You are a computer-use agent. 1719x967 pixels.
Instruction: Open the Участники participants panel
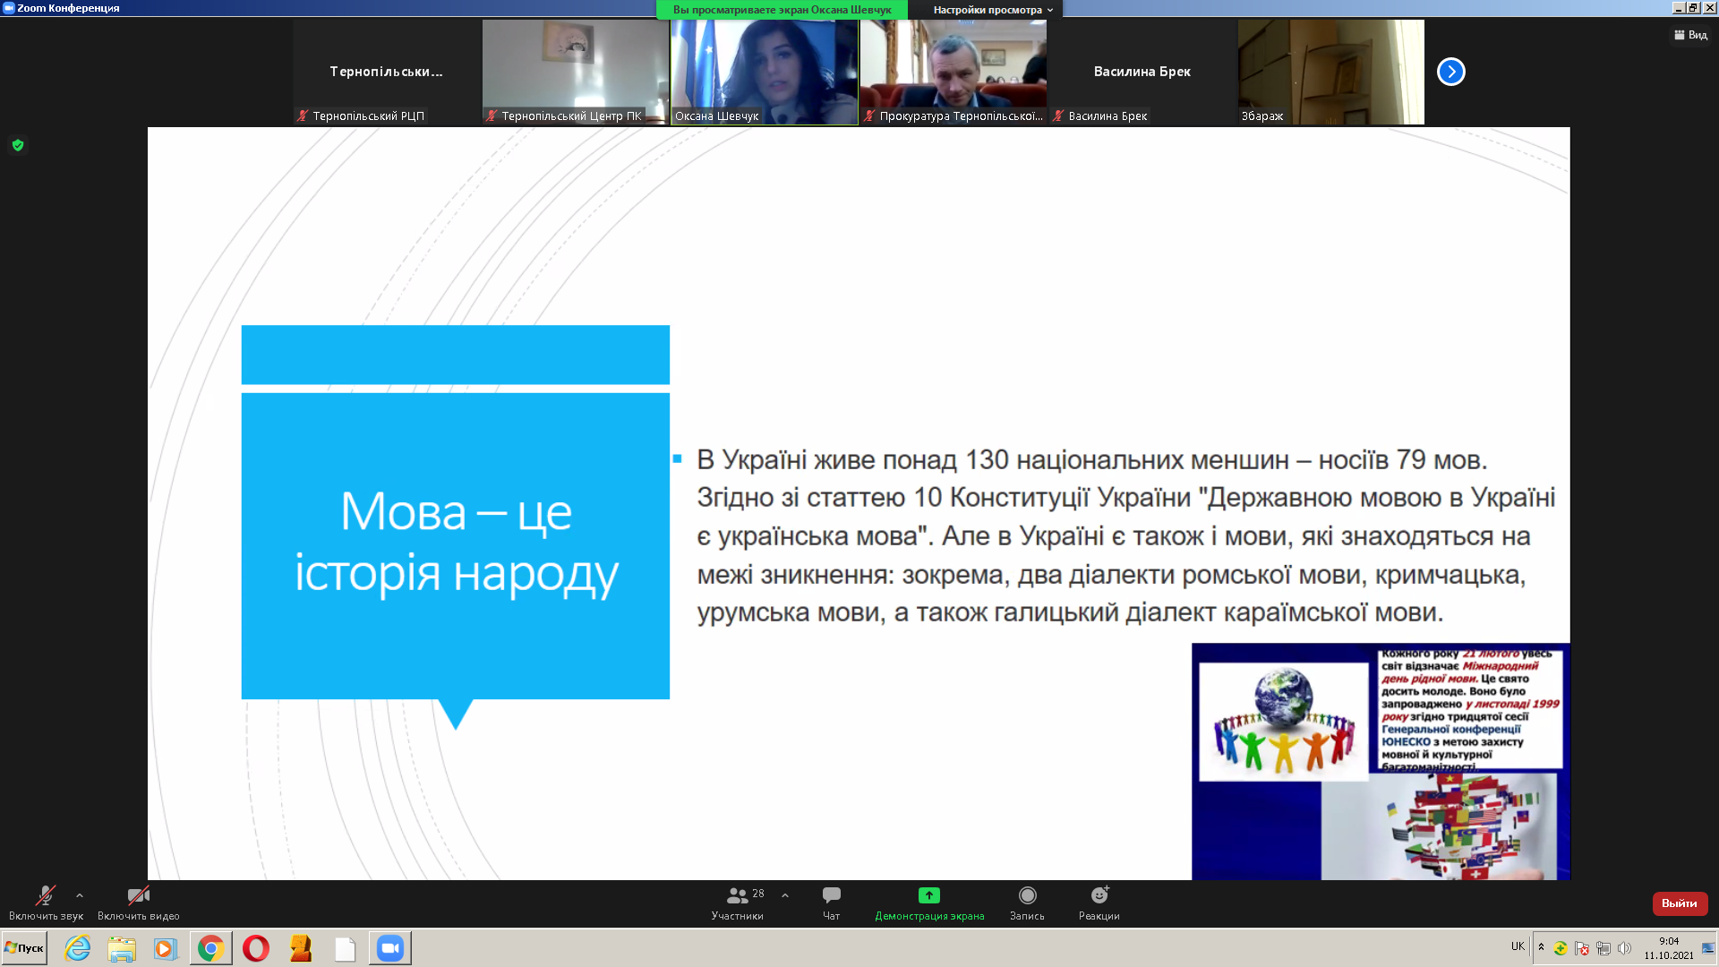pos(738,903)
